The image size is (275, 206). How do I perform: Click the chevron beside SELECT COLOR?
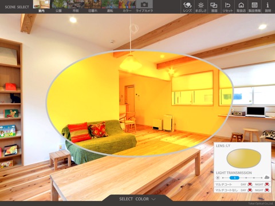[x=154, y=199]
